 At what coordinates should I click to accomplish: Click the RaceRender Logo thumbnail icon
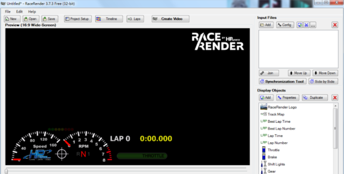click(264, 107)
